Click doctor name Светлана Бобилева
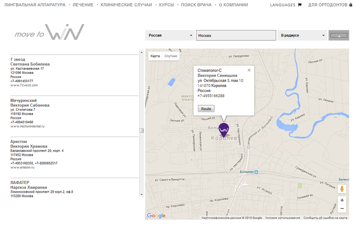The width and height of the screenshot is (356, 231). pyautogui.click(x=30, y=64)
